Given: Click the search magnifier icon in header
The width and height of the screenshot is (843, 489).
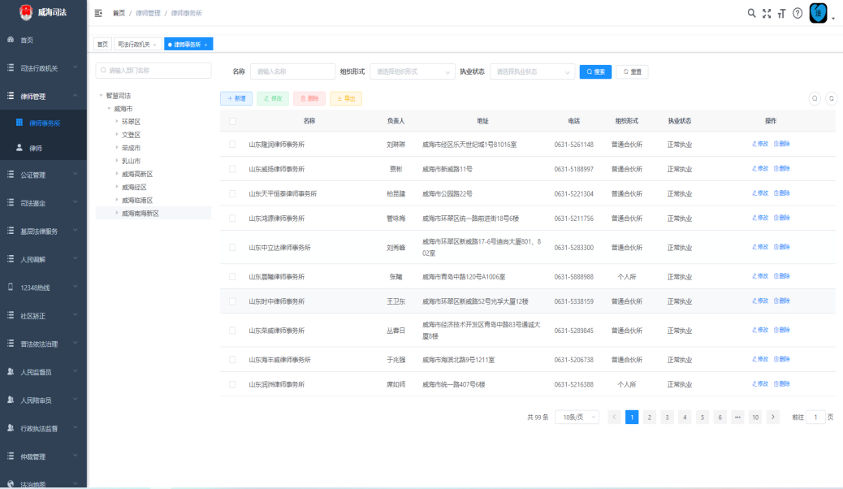Looking at the screenshot, I should point(752,13).
